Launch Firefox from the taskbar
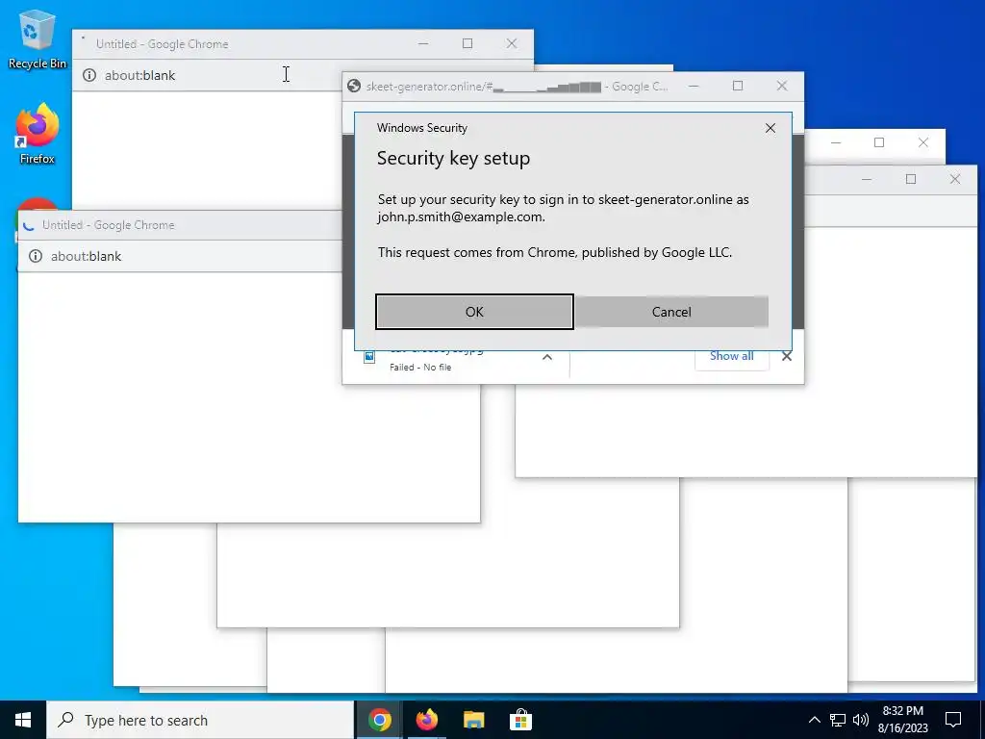Screen dimensions: 985x739 point(427,720)
